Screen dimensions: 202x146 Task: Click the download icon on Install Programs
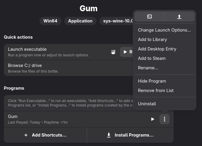point(109,135)
